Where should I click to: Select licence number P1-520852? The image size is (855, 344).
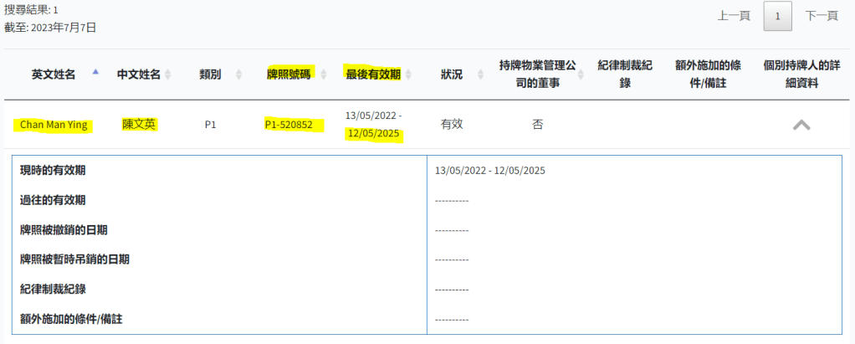click(289, 125)
